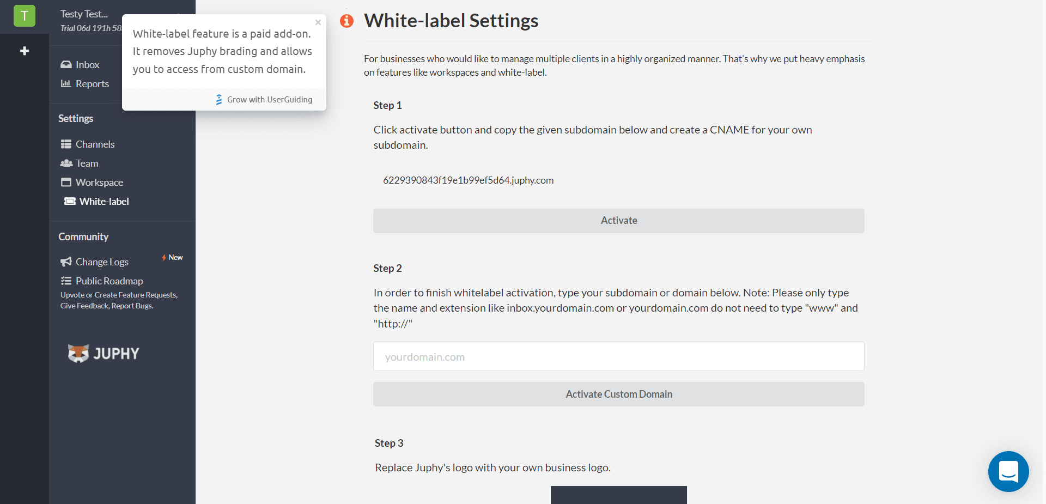Click the Public Roadmap list icon
This screenshot has width=1046, height=504.
(66, 281)
